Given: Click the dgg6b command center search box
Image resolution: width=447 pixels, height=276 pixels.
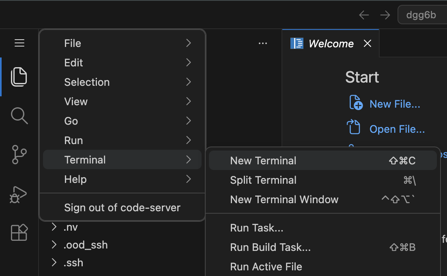Looking at the screenshot, I should tap(423, 15).
